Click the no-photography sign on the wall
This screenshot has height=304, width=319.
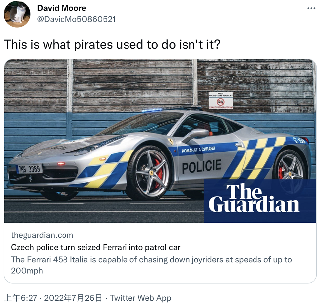tap(221, 100)
